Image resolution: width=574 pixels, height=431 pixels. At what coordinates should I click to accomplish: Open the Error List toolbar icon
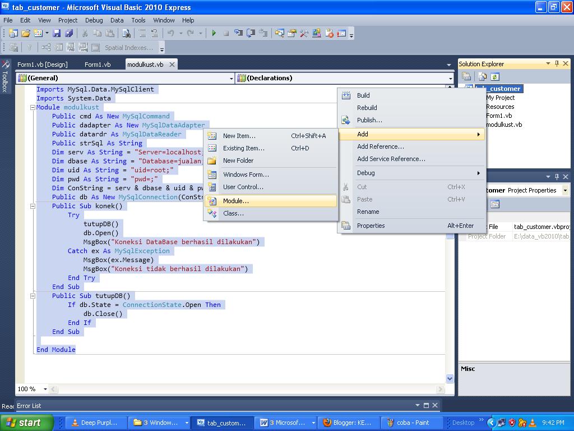(329, 33)
